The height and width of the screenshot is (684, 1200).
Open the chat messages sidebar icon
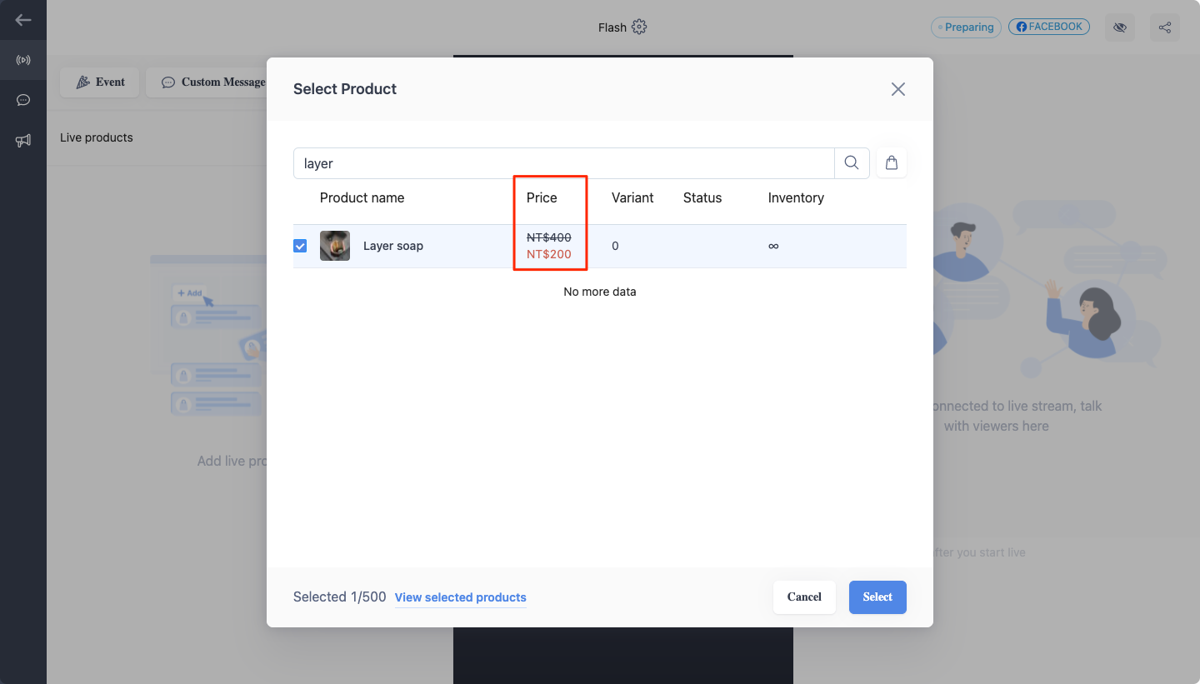pos(23,100)
